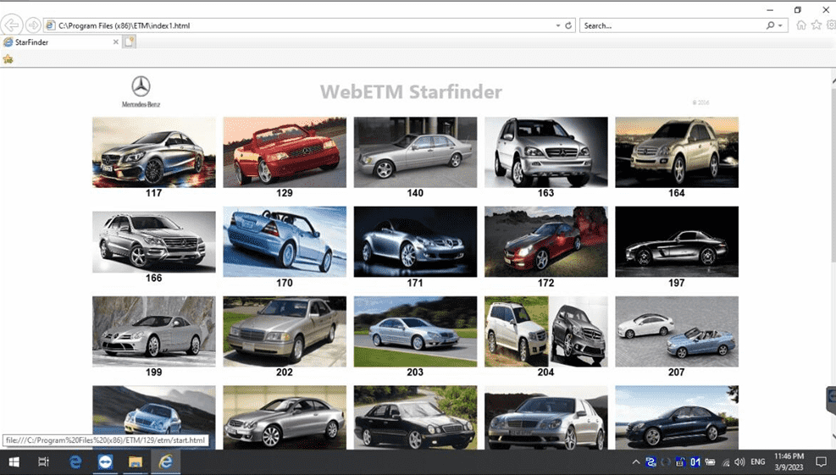Close the StarFinder tab
The image size is (836, 475).
pyautogui.click(x=116, y=42)
